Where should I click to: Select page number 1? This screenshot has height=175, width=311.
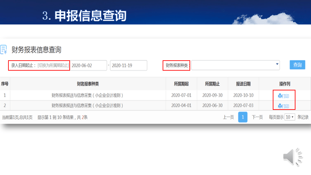[x=243, y=117]
